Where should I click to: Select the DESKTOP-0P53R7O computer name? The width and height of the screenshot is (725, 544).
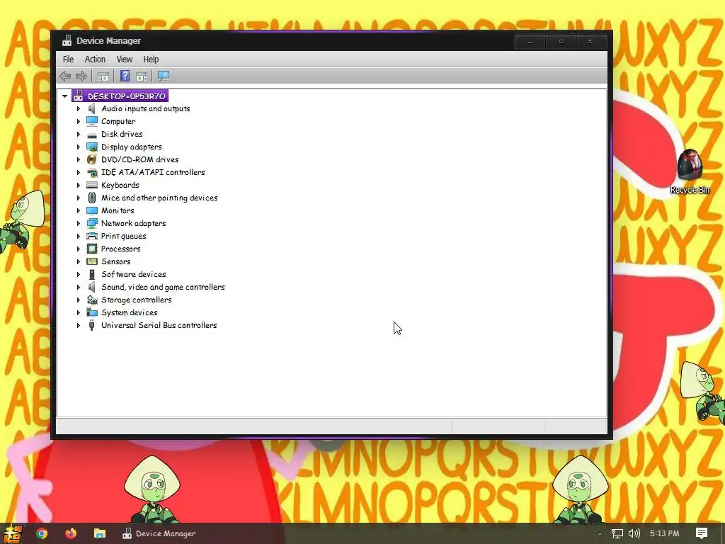126,96
